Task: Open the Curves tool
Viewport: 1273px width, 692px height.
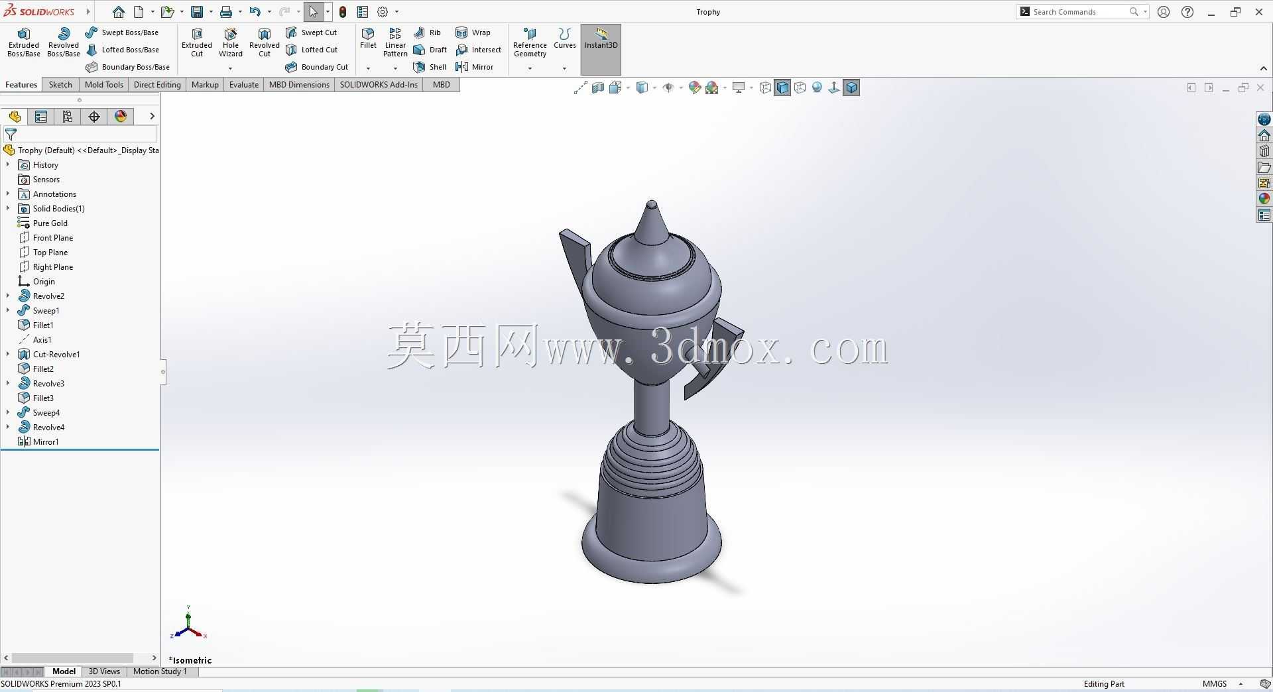Action: (565, 38)
